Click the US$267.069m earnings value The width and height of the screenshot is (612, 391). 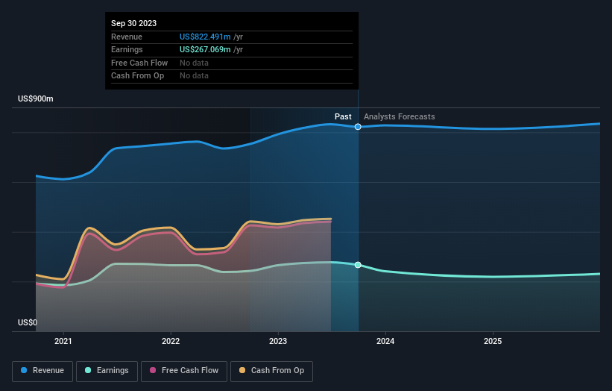point(205,49)
